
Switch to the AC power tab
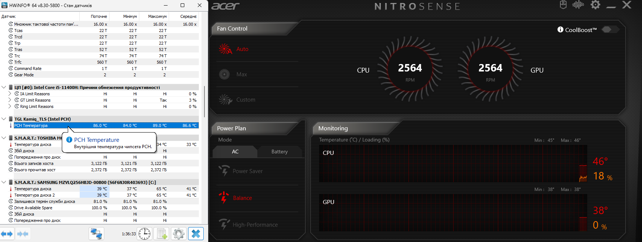235,152
